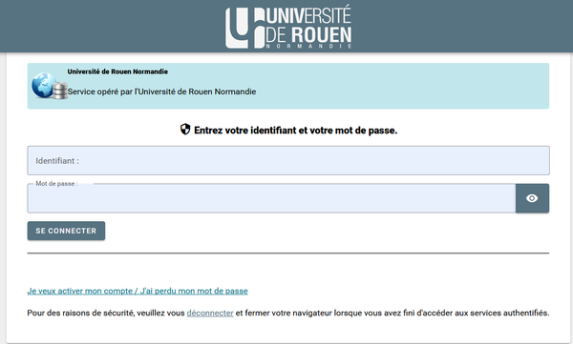
Task: Click the shield icon beside login heading
Action: point(185,130)
